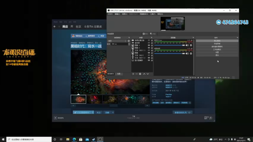Click the 时长 250 ms duration field

click(119, 44)
